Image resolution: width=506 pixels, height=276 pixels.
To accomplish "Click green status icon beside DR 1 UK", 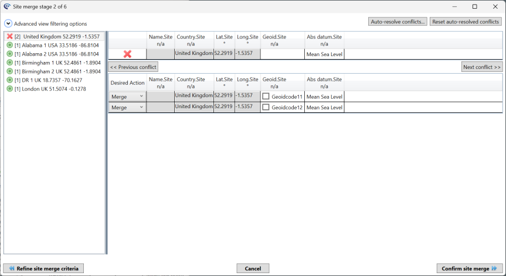I will [9, 80].
